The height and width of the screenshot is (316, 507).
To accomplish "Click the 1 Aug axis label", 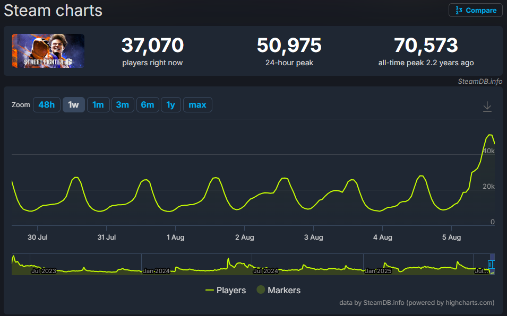I will pyautogui.click(x=175, y=237).
